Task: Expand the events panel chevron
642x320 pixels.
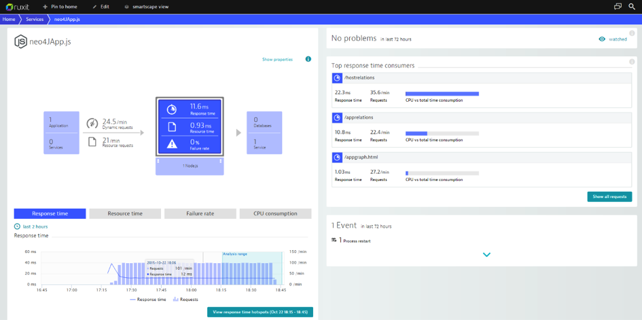Action: coord(486,255)
